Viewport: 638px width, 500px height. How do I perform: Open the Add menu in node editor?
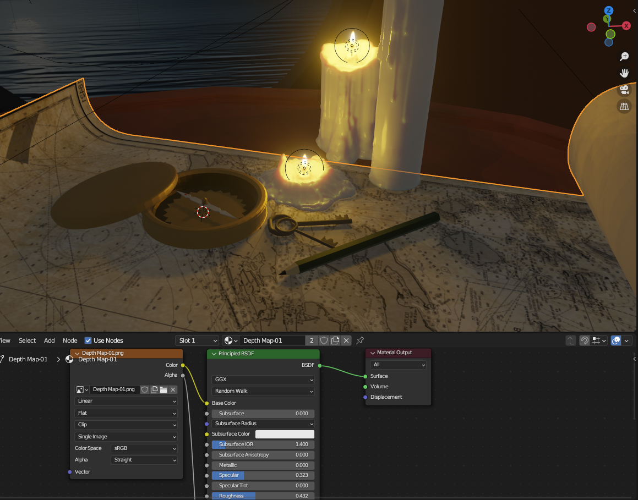click(49, 340)
